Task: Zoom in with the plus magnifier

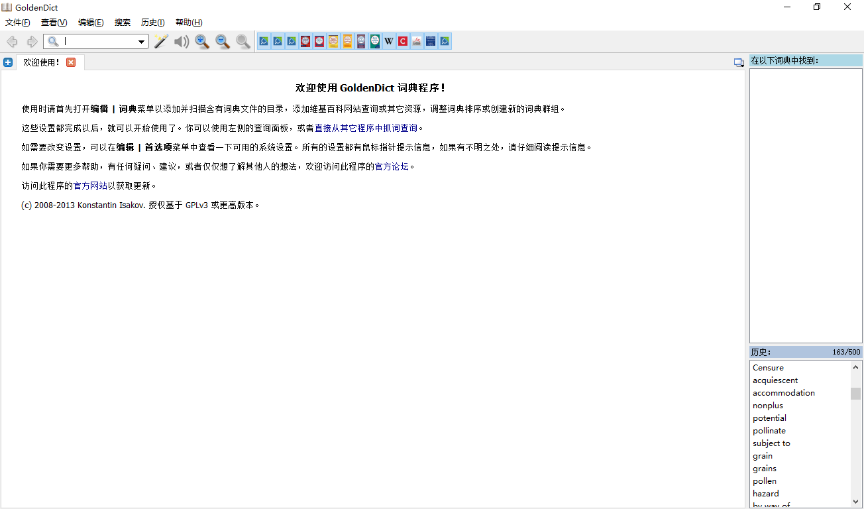Action: point(202,42)
